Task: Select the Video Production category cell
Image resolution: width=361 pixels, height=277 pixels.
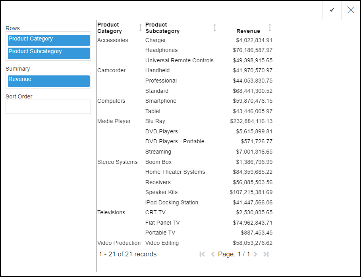Action: tap(119, 243)
